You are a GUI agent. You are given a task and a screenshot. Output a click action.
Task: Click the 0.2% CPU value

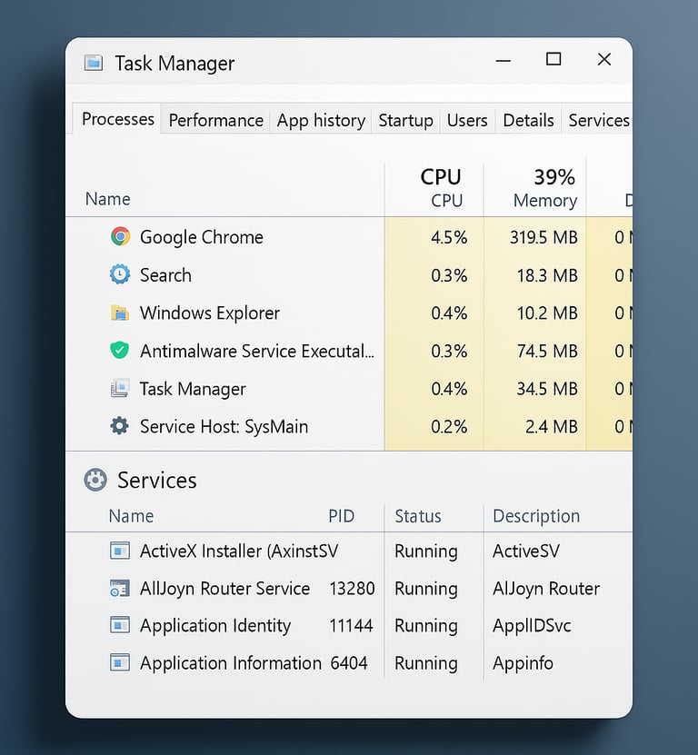[449, 427]
